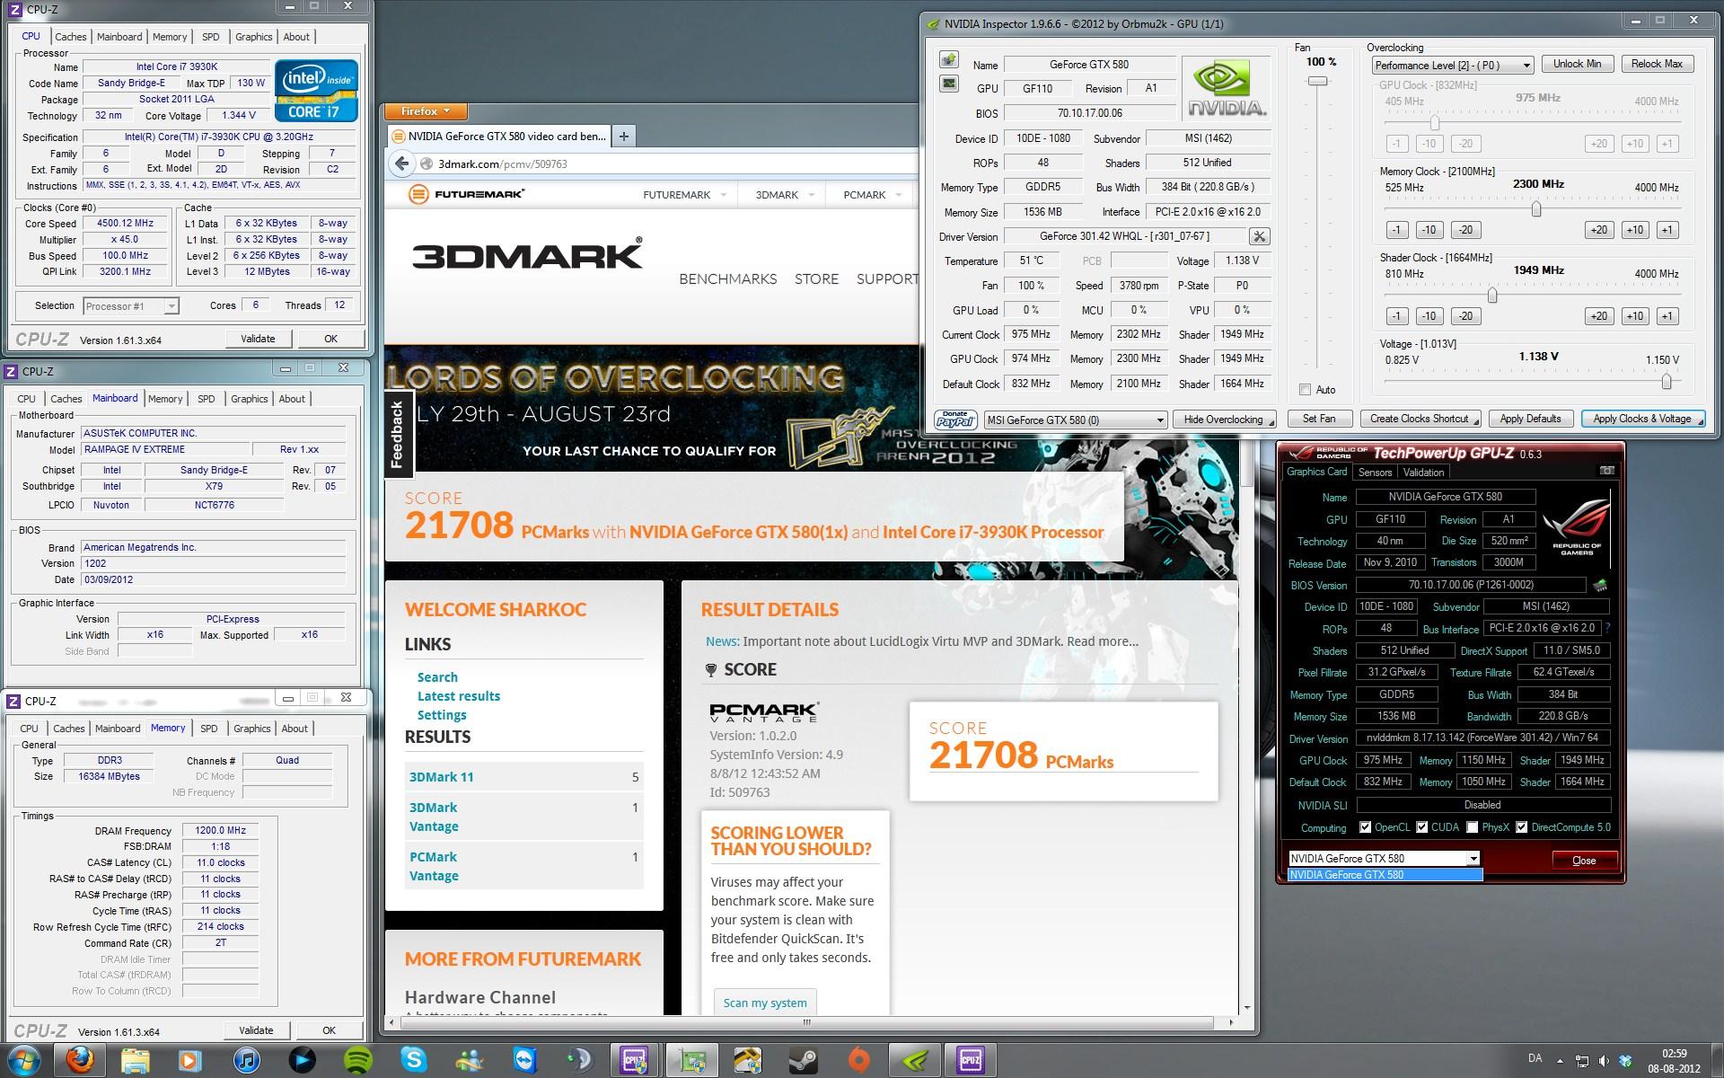Open the sensor monitoring graph icon in NVIDIA Inspector
Screen dimensions: 1724x1078
(949, 84)
